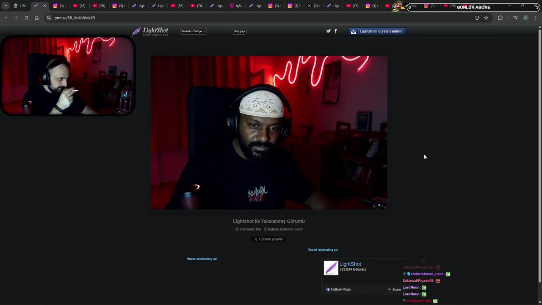Open the browser home page

pyautogui.click(x=36, y=18)
